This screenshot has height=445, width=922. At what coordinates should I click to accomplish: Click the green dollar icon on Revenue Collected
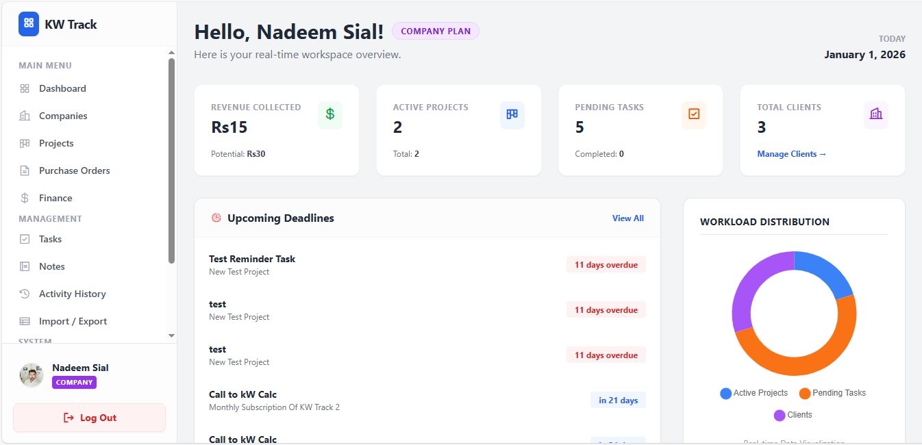click(x=329, y=115)
